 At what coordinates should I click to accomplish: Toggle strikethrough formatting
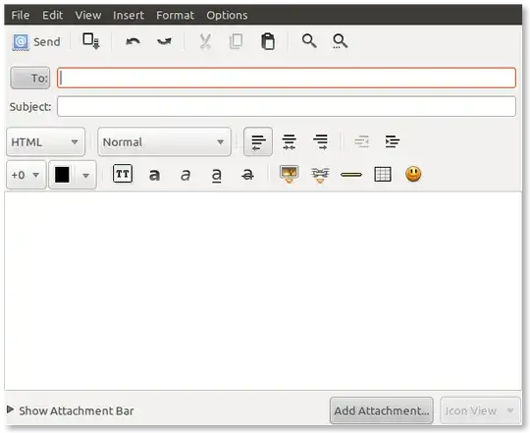point(247,175)
